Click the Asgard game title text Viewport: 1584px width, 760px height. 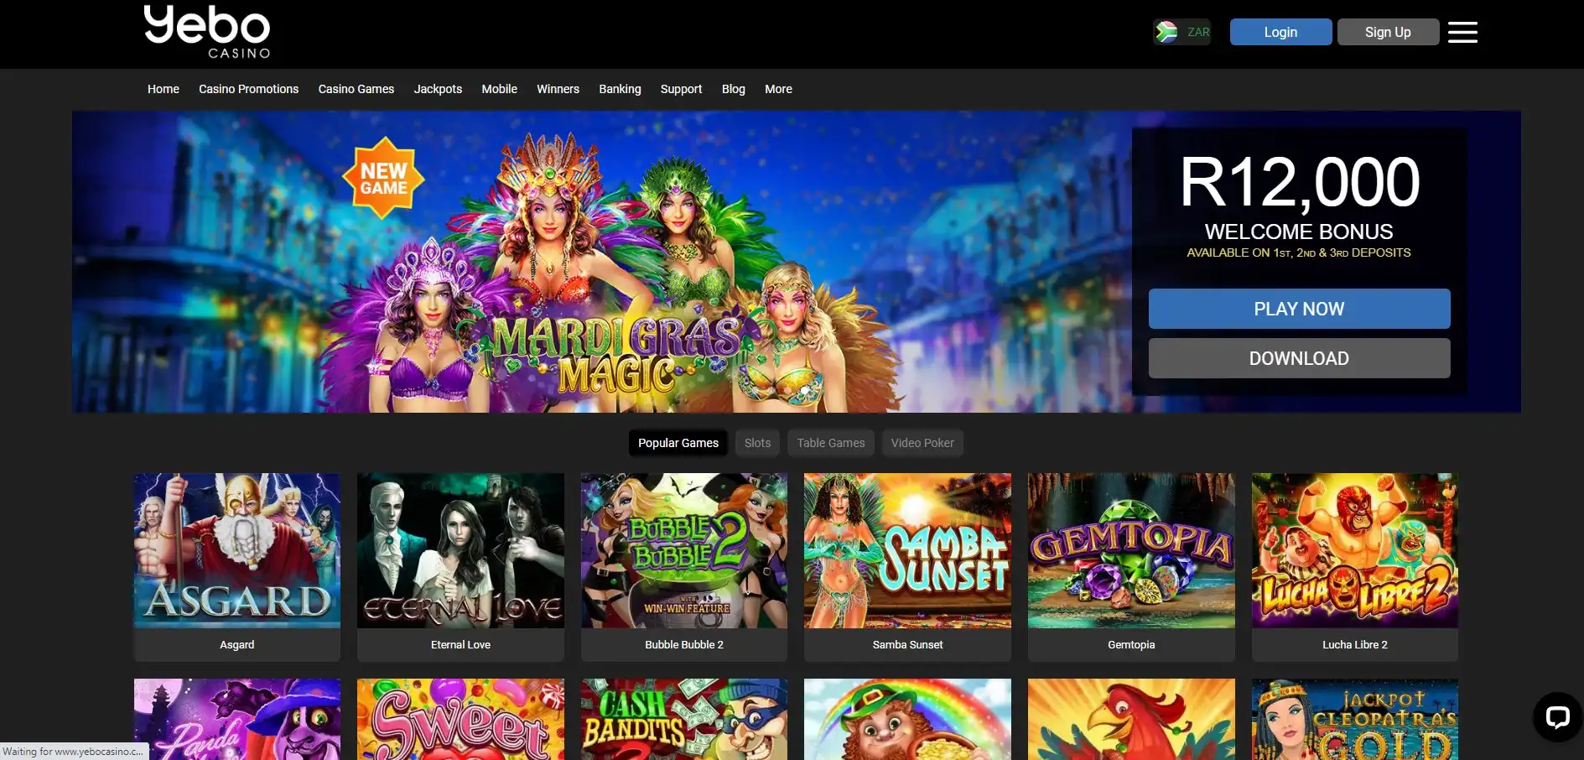(237, 644)
